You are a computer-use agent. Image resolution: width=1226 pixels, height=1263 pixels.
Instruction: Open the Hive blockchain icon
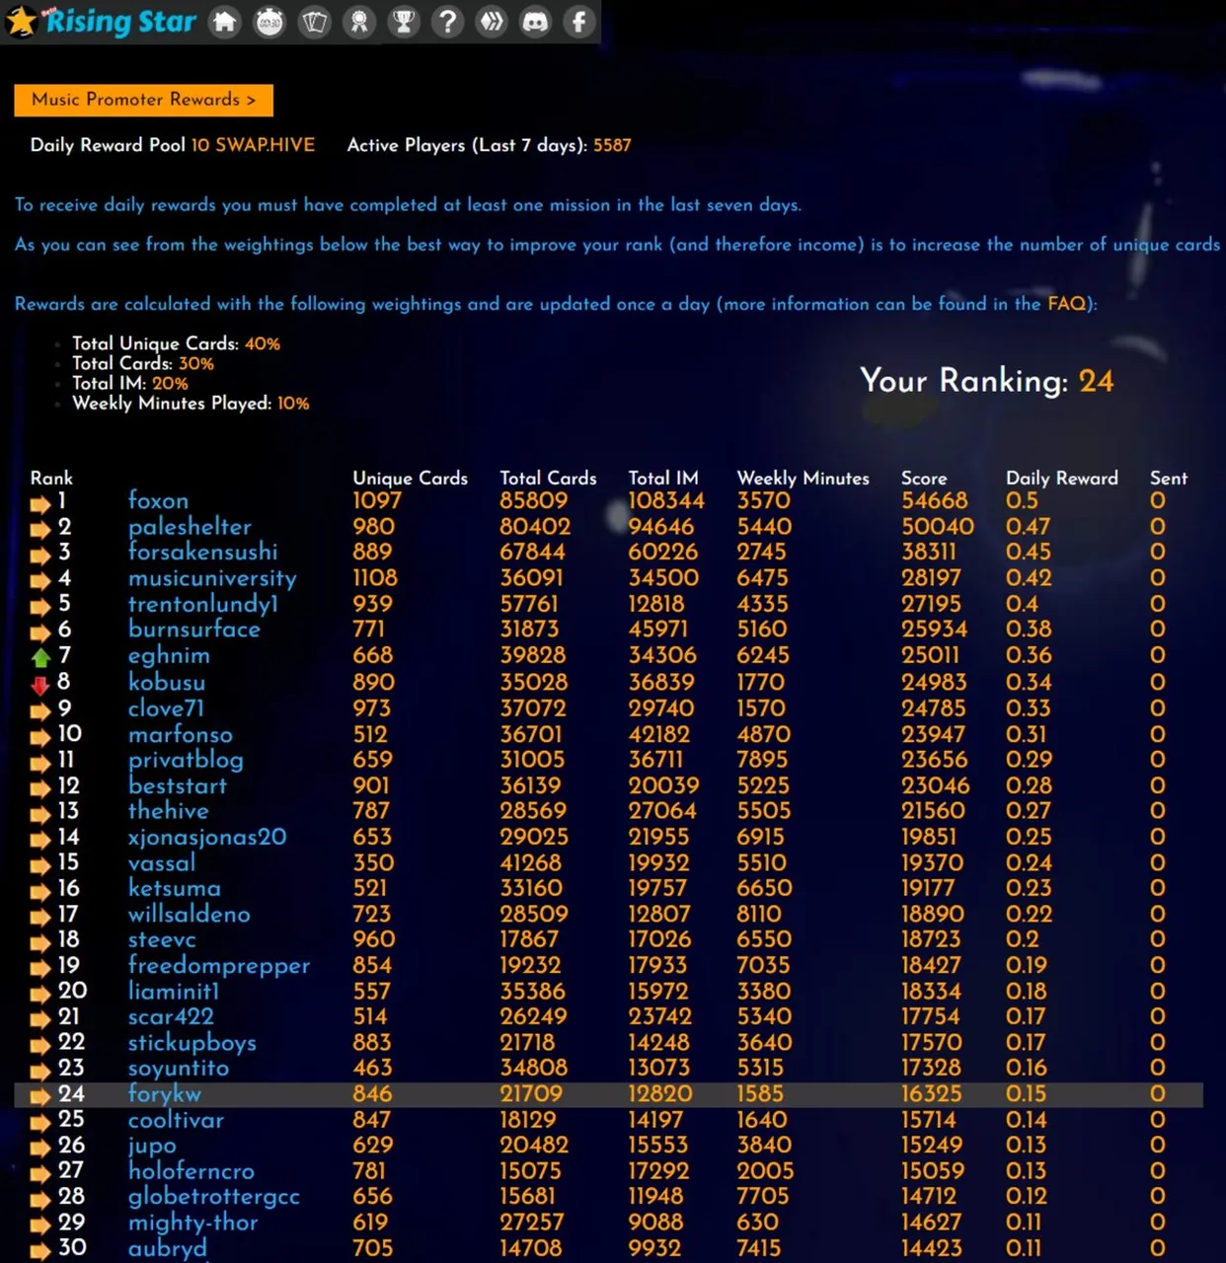pos(492,22)
